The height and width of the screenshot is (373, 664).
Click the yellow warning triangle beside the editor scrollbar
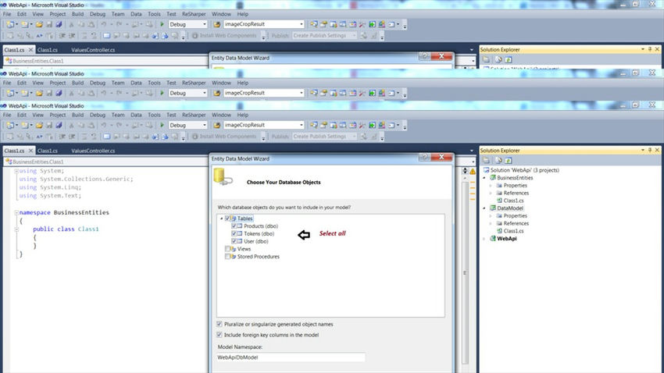coord(473,171)
